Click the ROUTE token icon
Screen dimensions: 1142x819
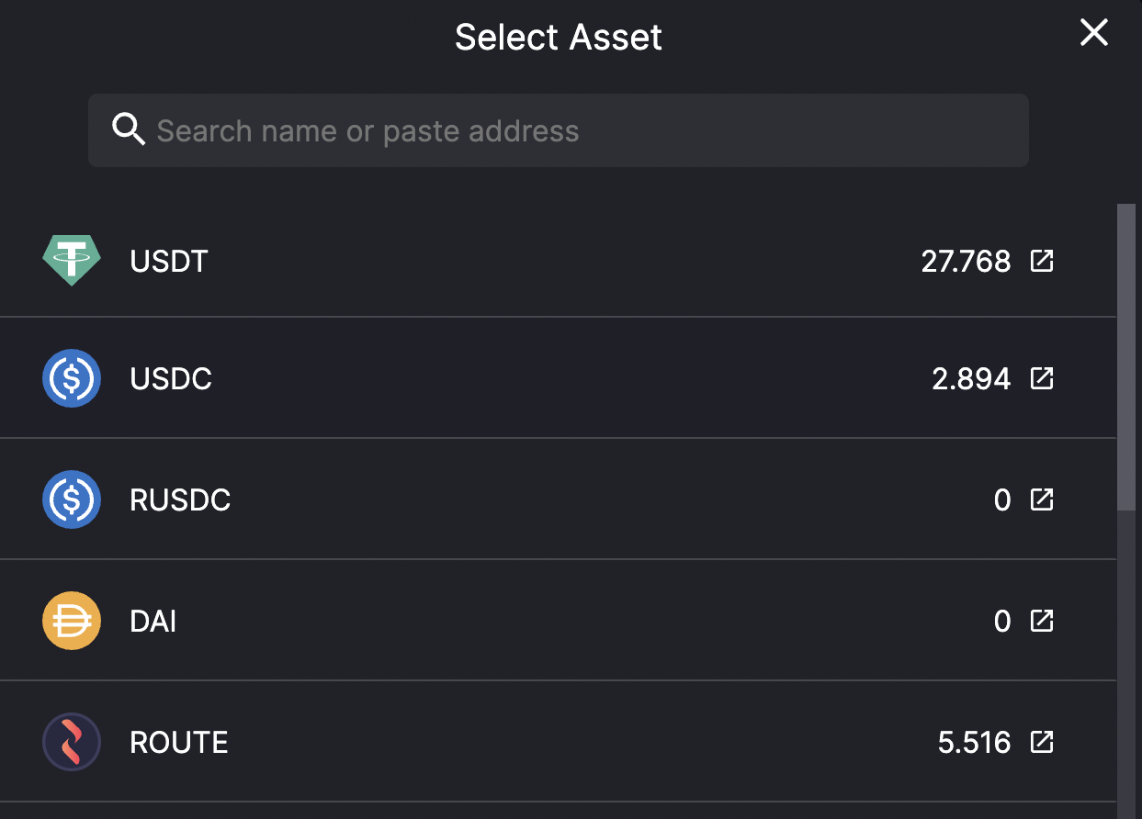[72, 742]
